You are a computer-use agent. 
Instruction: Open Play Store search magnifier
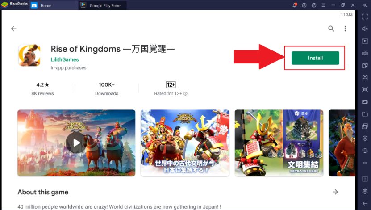tap(331, 29)
